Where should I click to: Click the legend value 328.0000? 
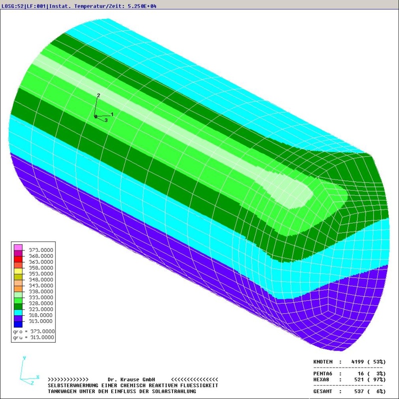tap(41, 303)
